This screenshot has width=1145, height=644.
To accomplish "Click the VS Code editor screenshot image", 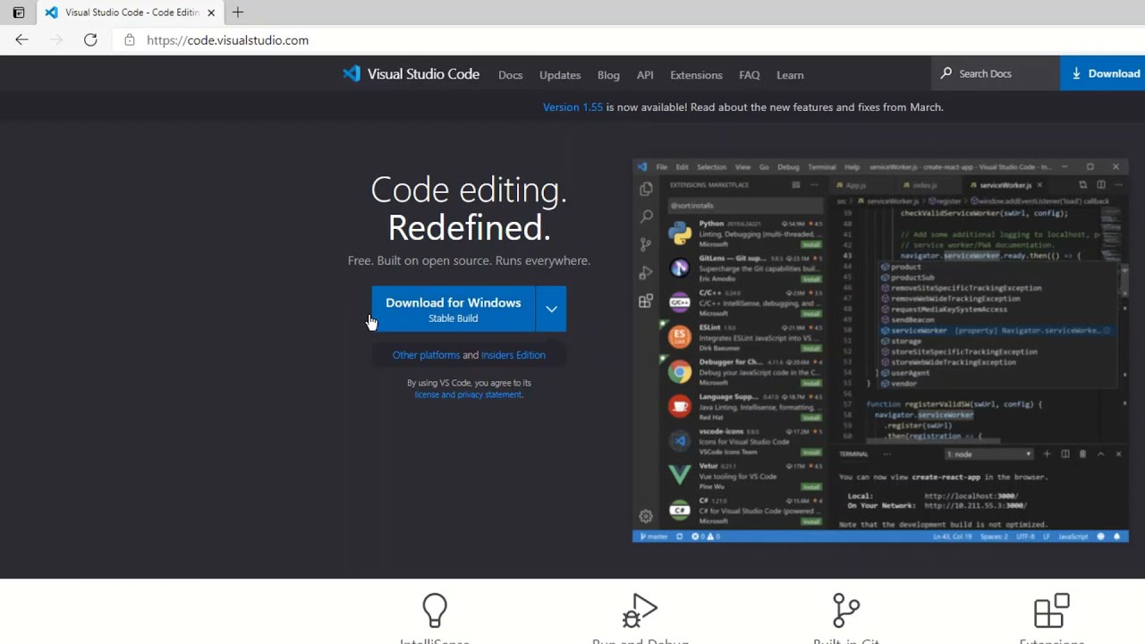I will click(x=880, y=352).
